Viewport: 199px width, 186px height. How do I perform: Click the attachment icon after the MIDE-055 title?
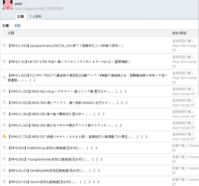click(87, 114)
